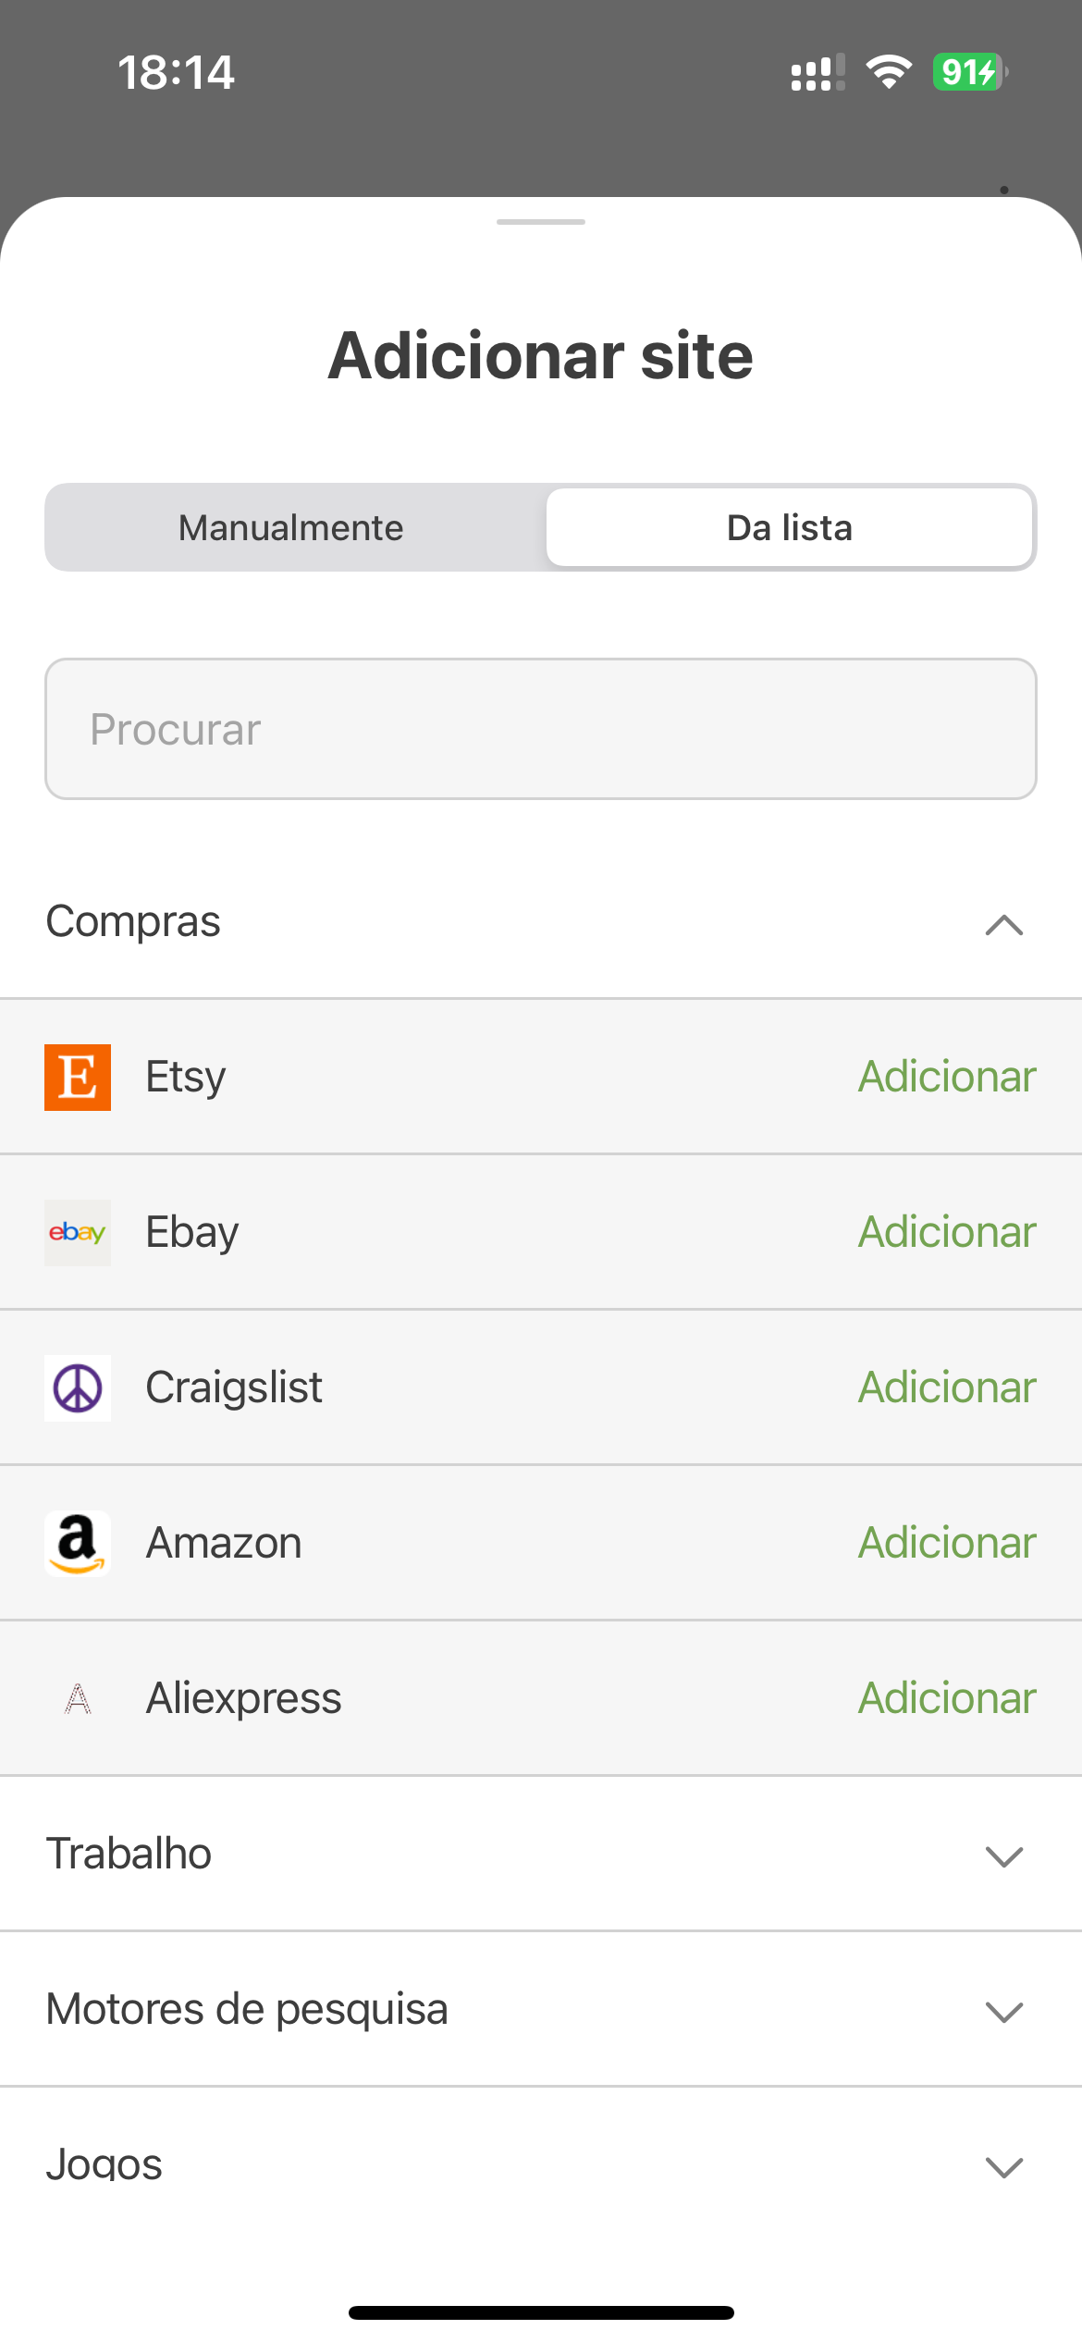Add Craigslist with the Adicionar link
Image resolution: width=1082 pixels, height=2342 pixels.
point(947,1387)
